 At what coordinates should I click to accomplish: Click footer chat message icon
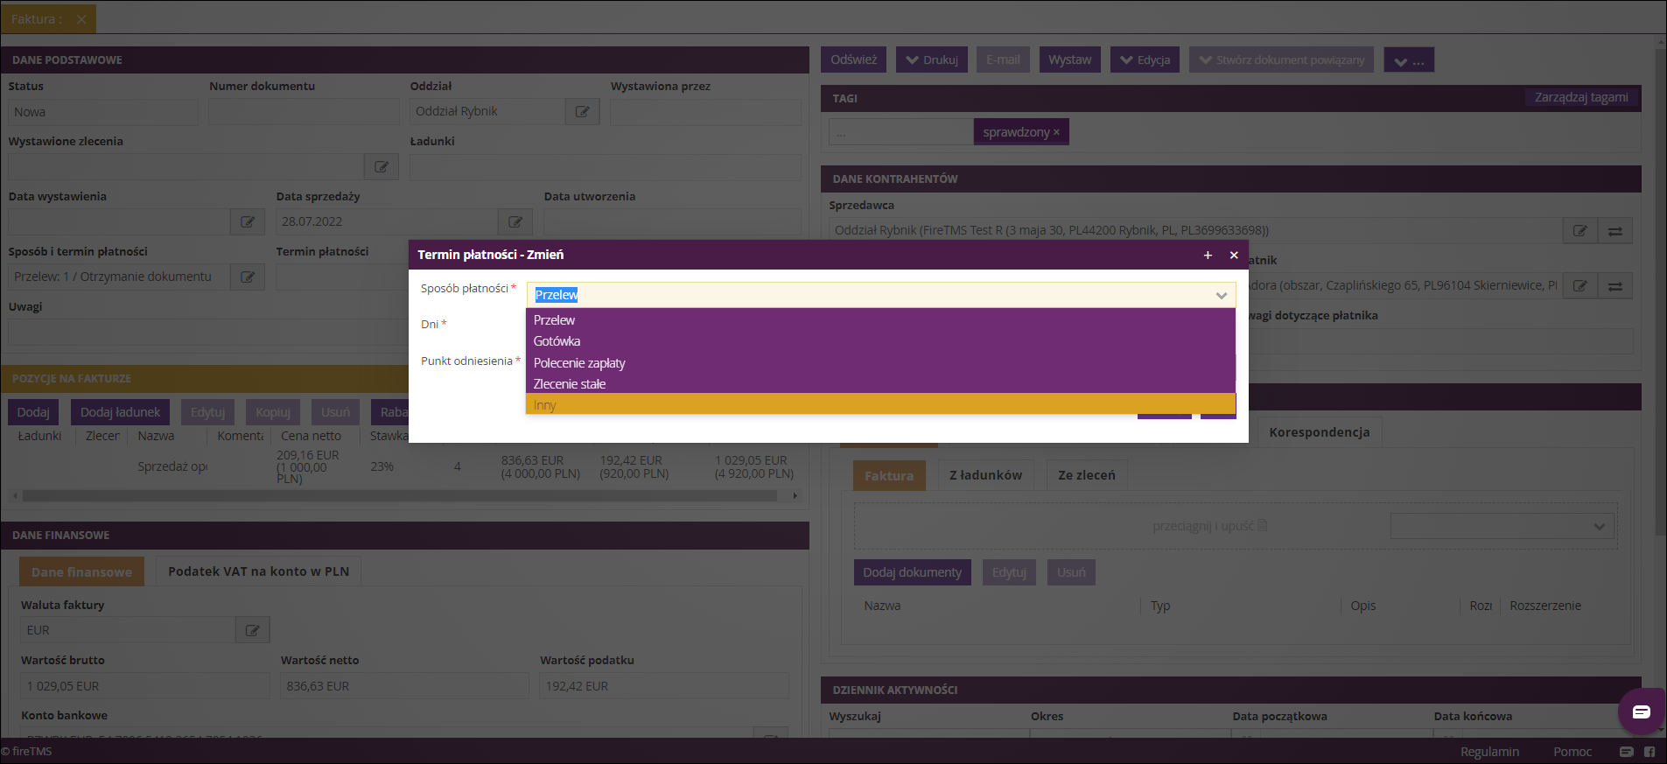(1626, 752)
